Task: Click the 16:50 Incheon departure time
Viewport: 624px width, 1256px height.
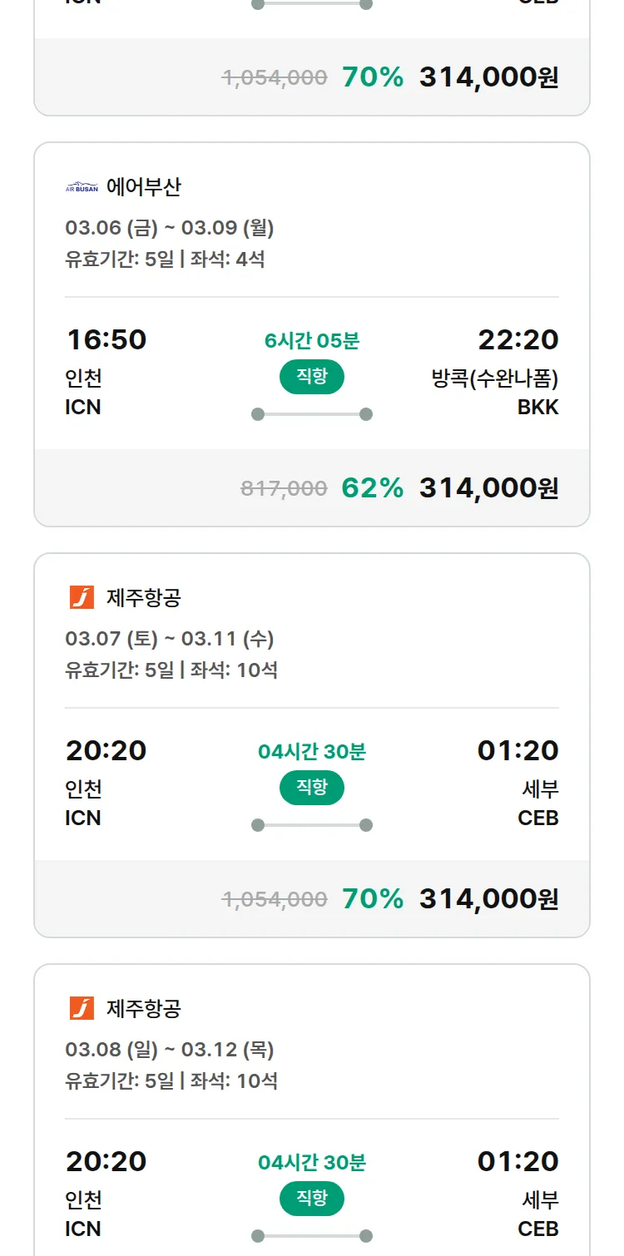Action: pyautogui.click(x=106, y=339)
